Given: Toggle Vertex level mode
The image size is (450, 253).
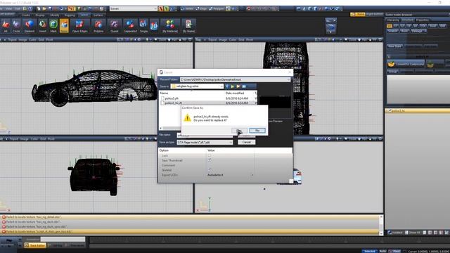Looking at the screenshot, I should pyautogui.click(x=187, y=8).
